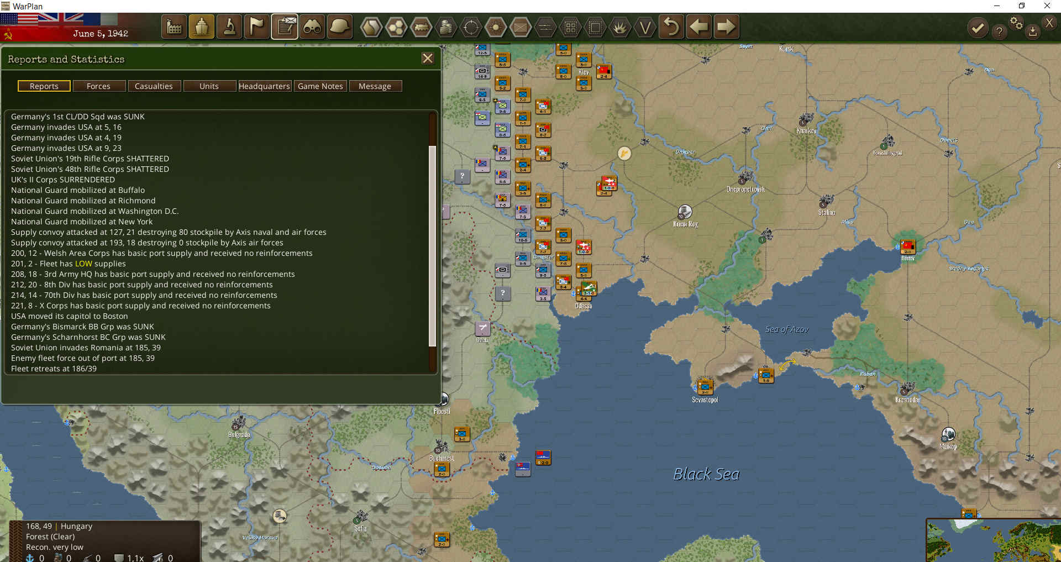Viewport: 1061px width, 562px height.
Task: Click the flag diplomacy icon
Action: (257, 27)
